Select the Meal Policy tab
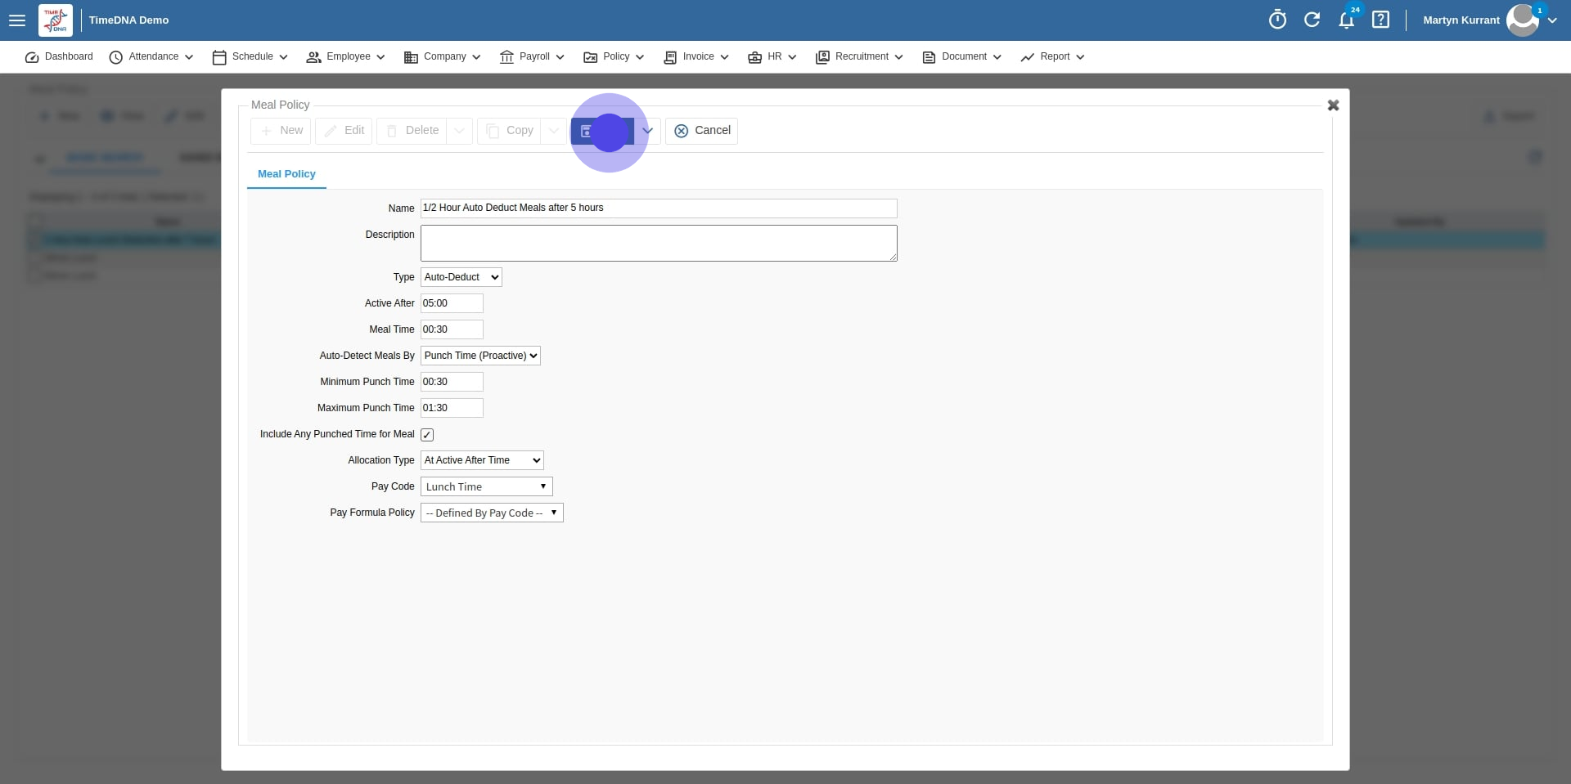 coord(286,174)
